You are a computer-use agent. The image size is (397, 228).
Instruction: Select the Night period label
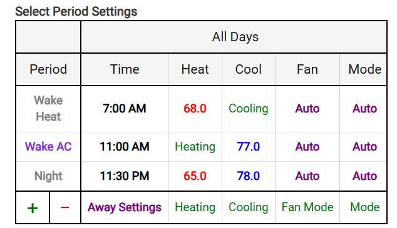coord(48,176)
